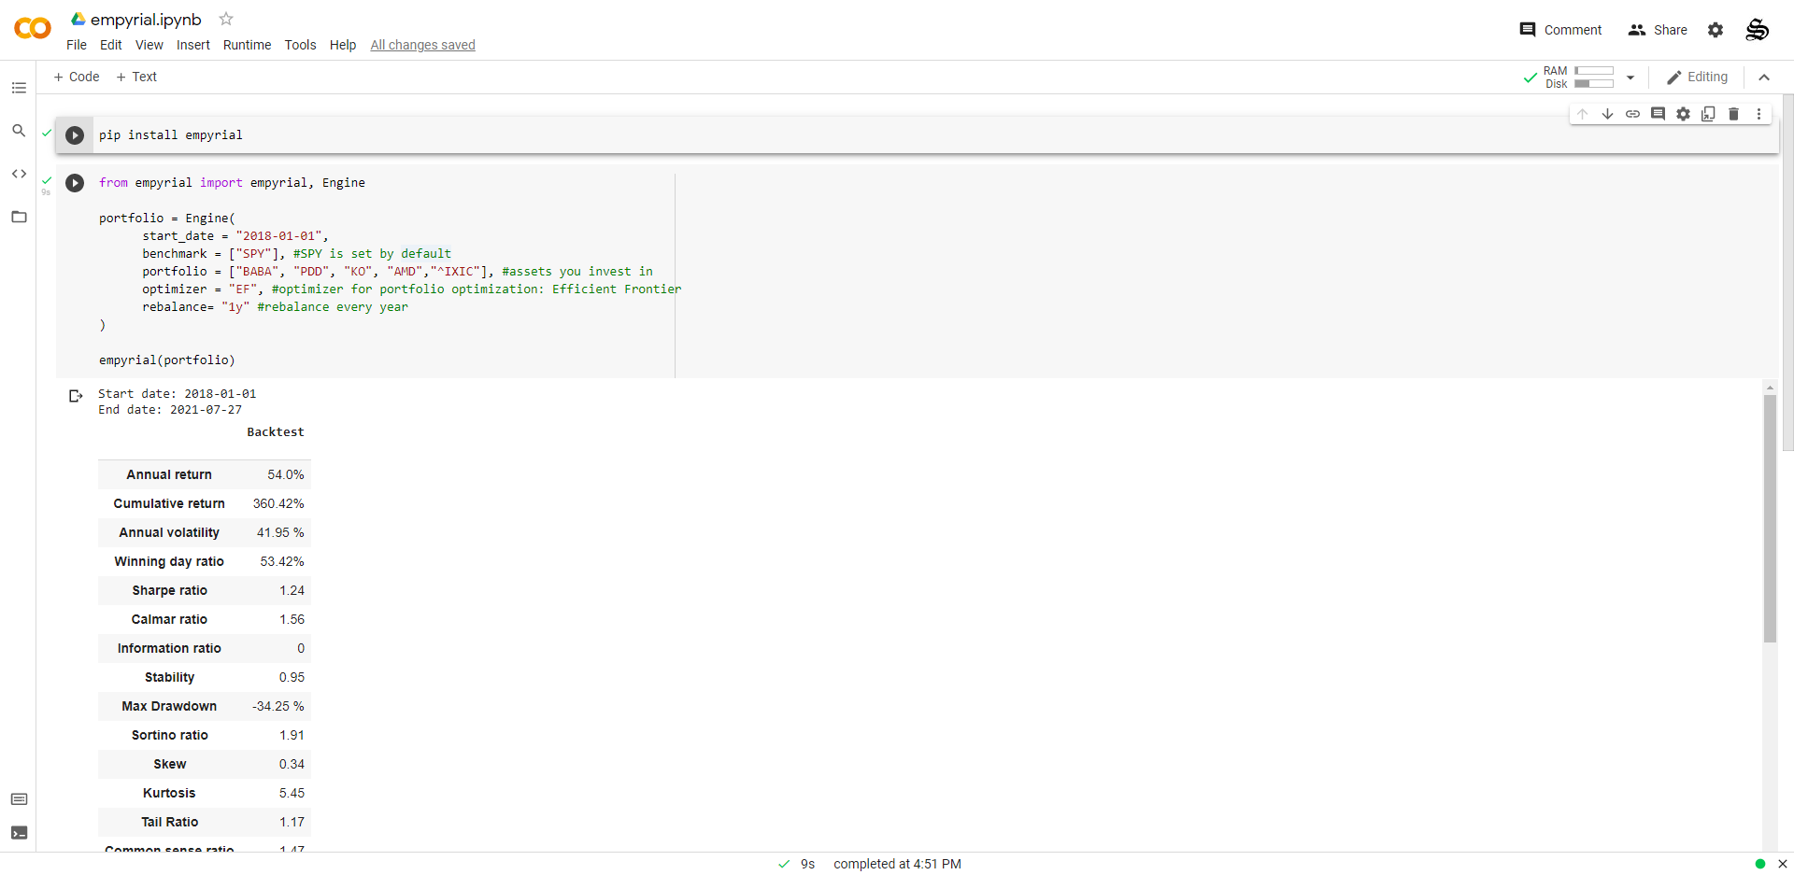Click the 'Calmar ratio' row label
Viewport: 1794px width, 875px height.
pos(169,619)
